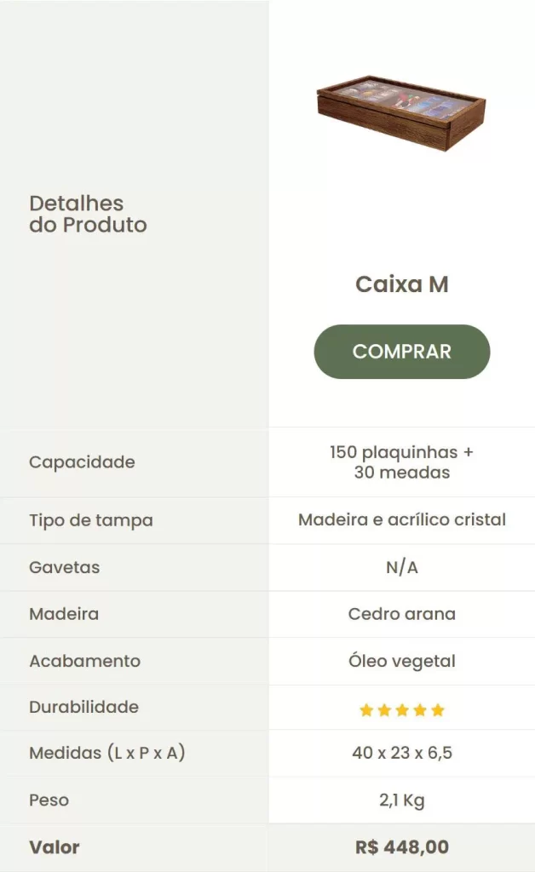This screenshot has width=535, height=872.
Task: Click the Óleo vegetal finish value
Action: (x=401, y=661)
